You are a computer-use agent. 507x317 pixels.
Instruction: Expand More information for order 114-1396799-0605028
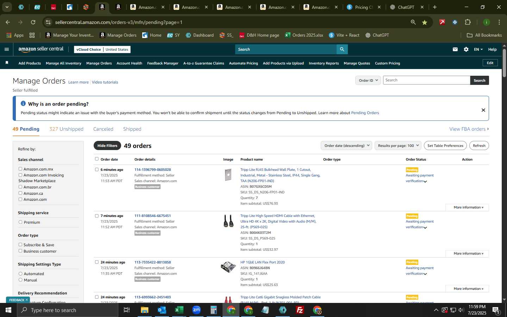[467, 207]
